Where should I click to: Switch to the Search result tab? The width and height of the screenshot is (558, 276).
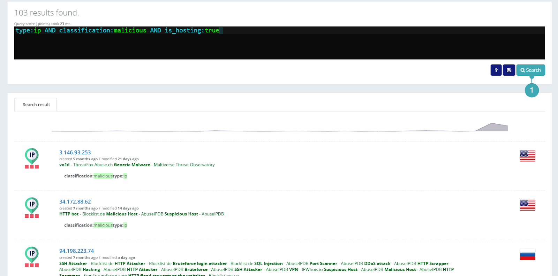(x=36, y=105)
